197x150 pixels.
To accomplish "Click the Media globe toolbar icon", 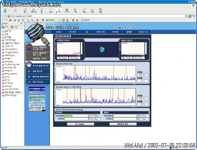I will pyautogui.click(x=67, y=11).
